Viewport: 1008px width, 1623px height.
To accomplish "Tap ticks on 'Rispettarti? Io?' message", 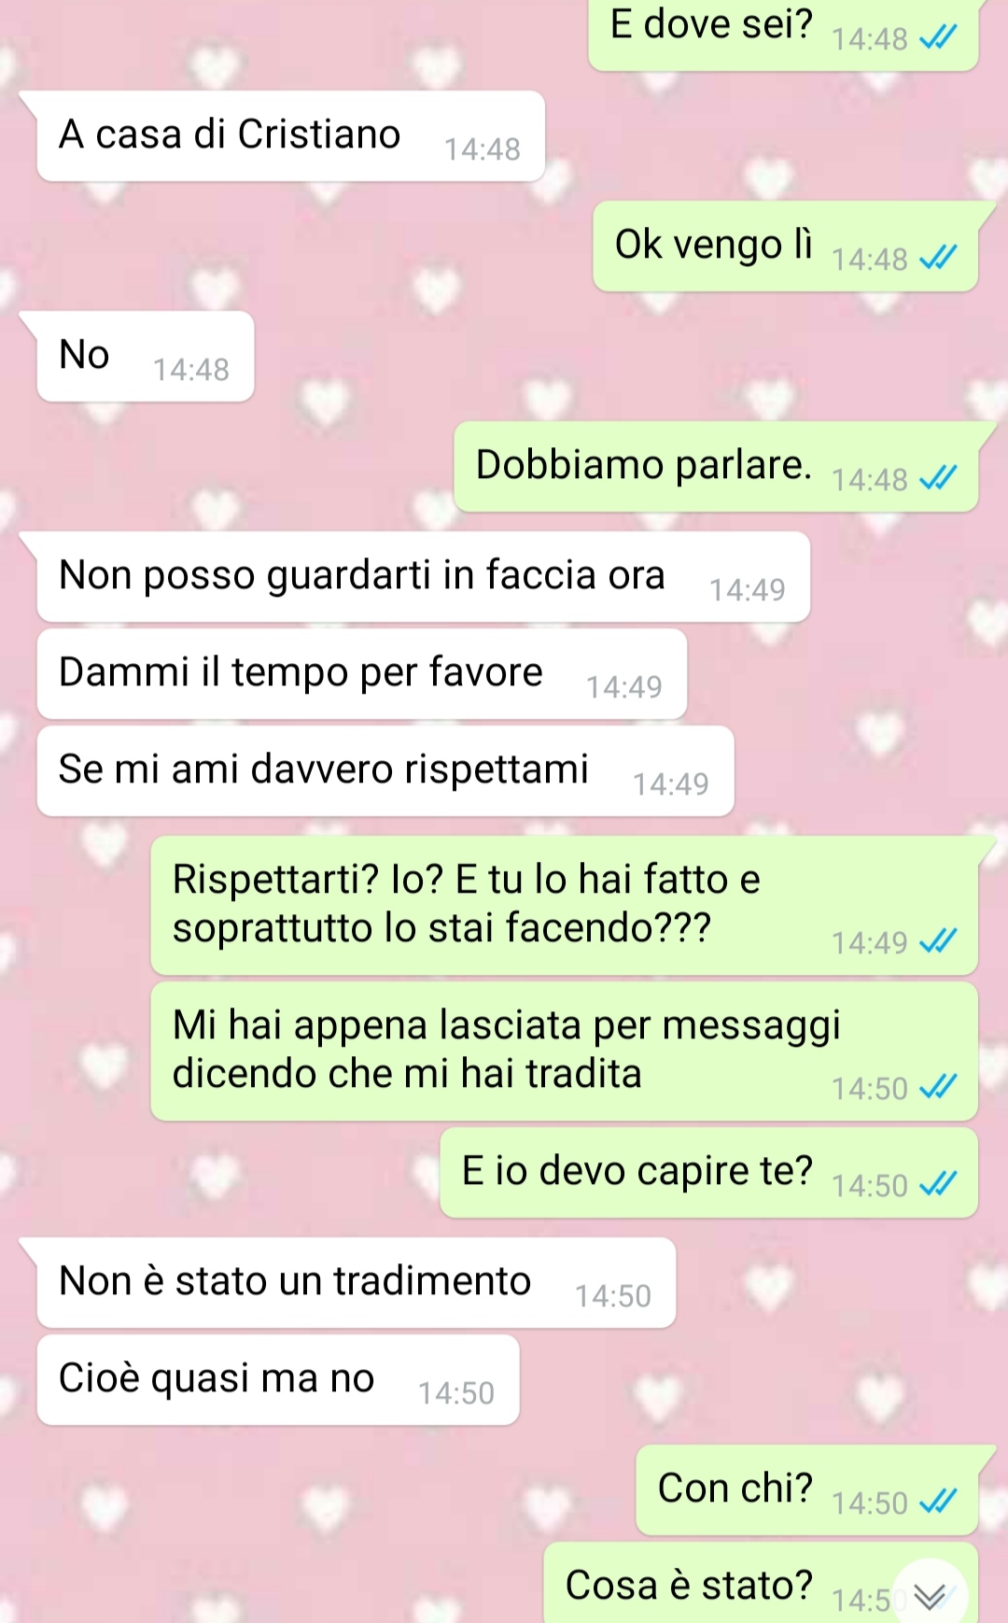I will (938, 941).
